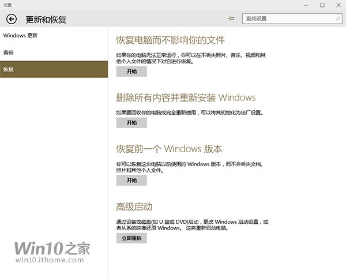This screenshot has height=278, width=346.
Task: Minimize the settings window
Action: pyautogui.click(x=306, y=5)
